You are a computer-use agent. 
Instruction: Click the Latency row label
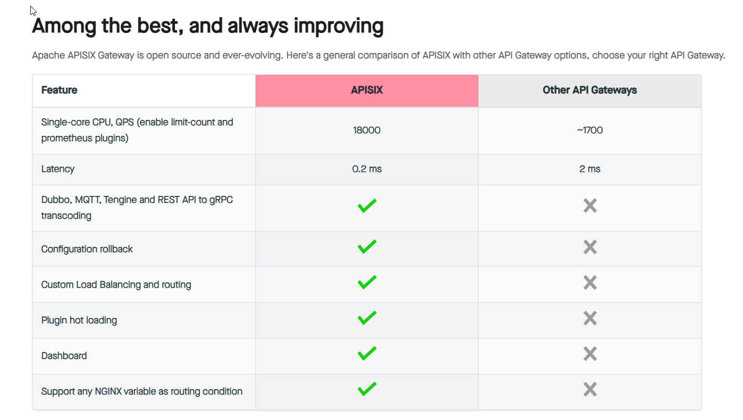pyautogui.click(x=58, y=169)
